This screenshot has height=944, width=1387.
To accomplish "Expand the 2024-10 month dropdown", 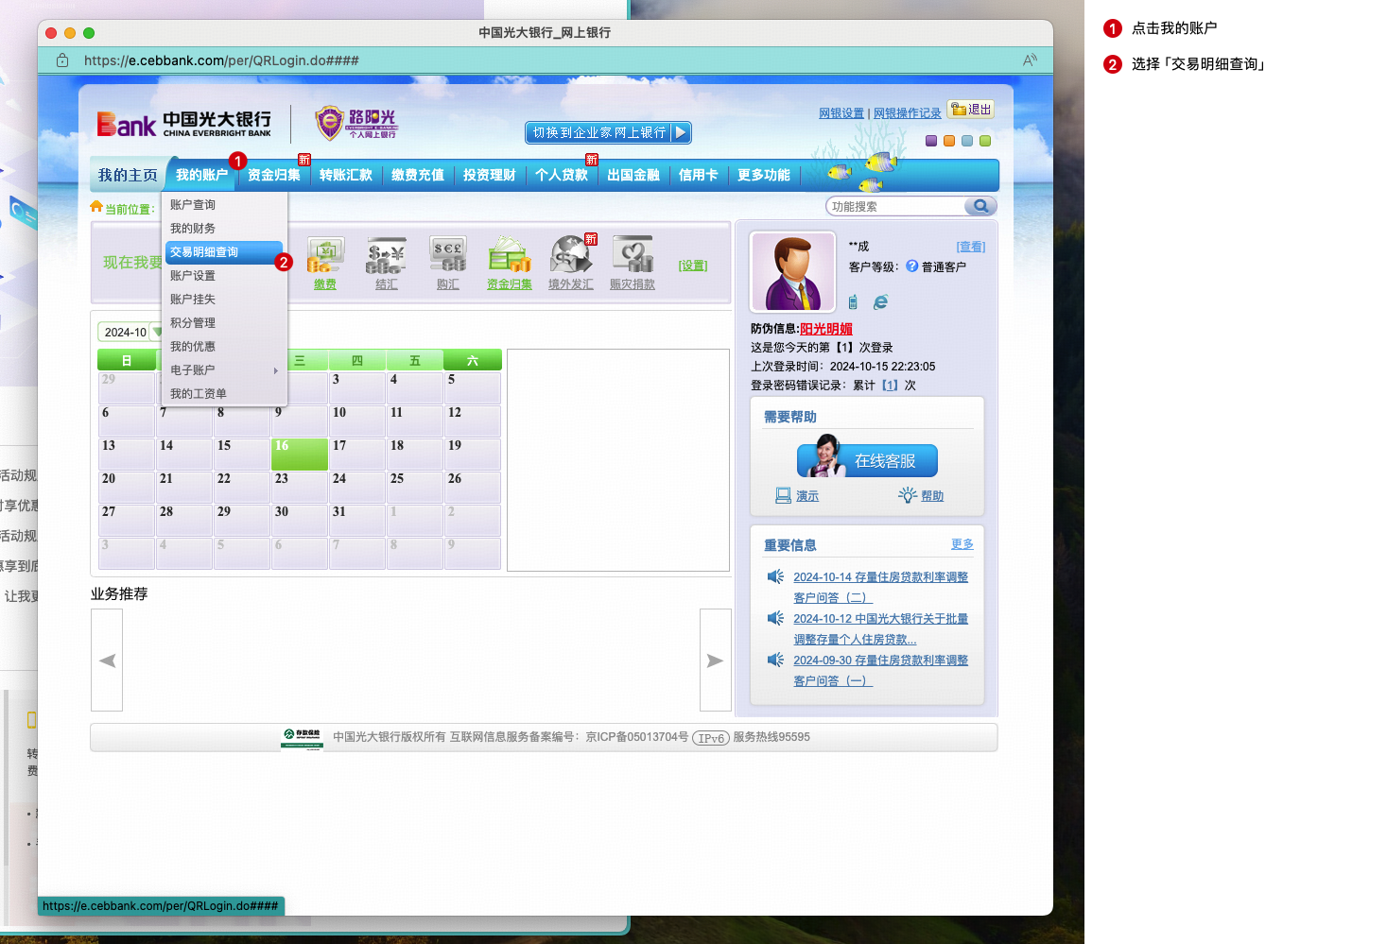I will click(156, 332).
